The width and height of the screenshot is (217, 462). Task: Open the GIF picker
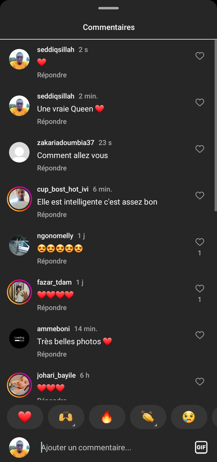click(x=201, y=447)
